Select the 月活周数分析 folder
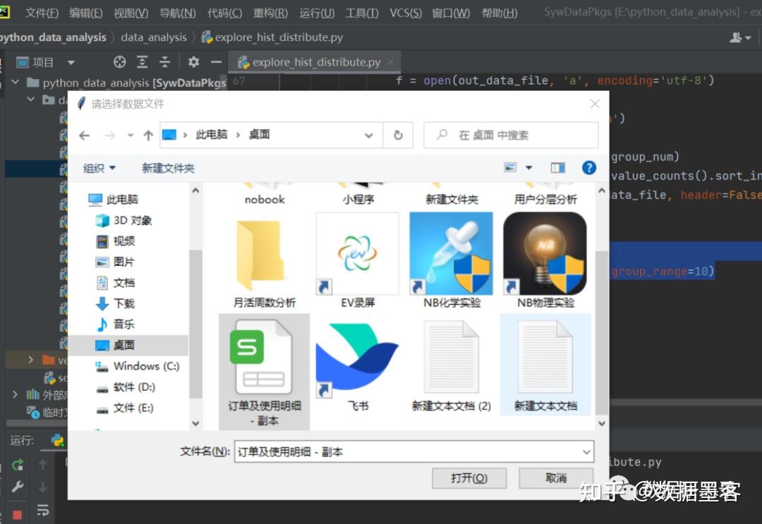 pos(265,261)
